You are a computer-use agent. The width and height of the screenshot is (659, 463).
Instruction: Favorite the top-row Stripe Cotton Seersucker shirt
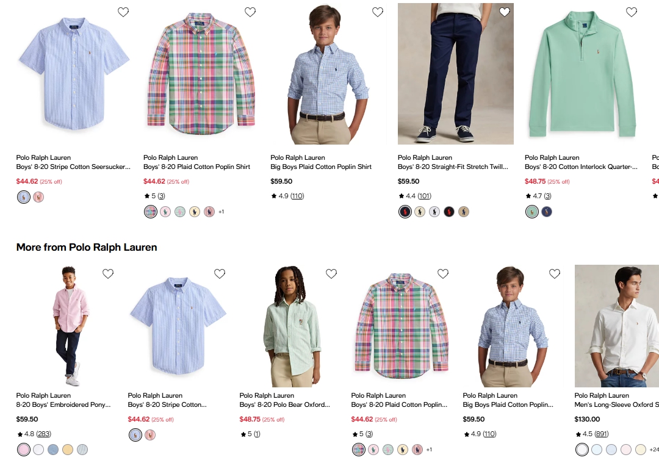click(123, 12)
